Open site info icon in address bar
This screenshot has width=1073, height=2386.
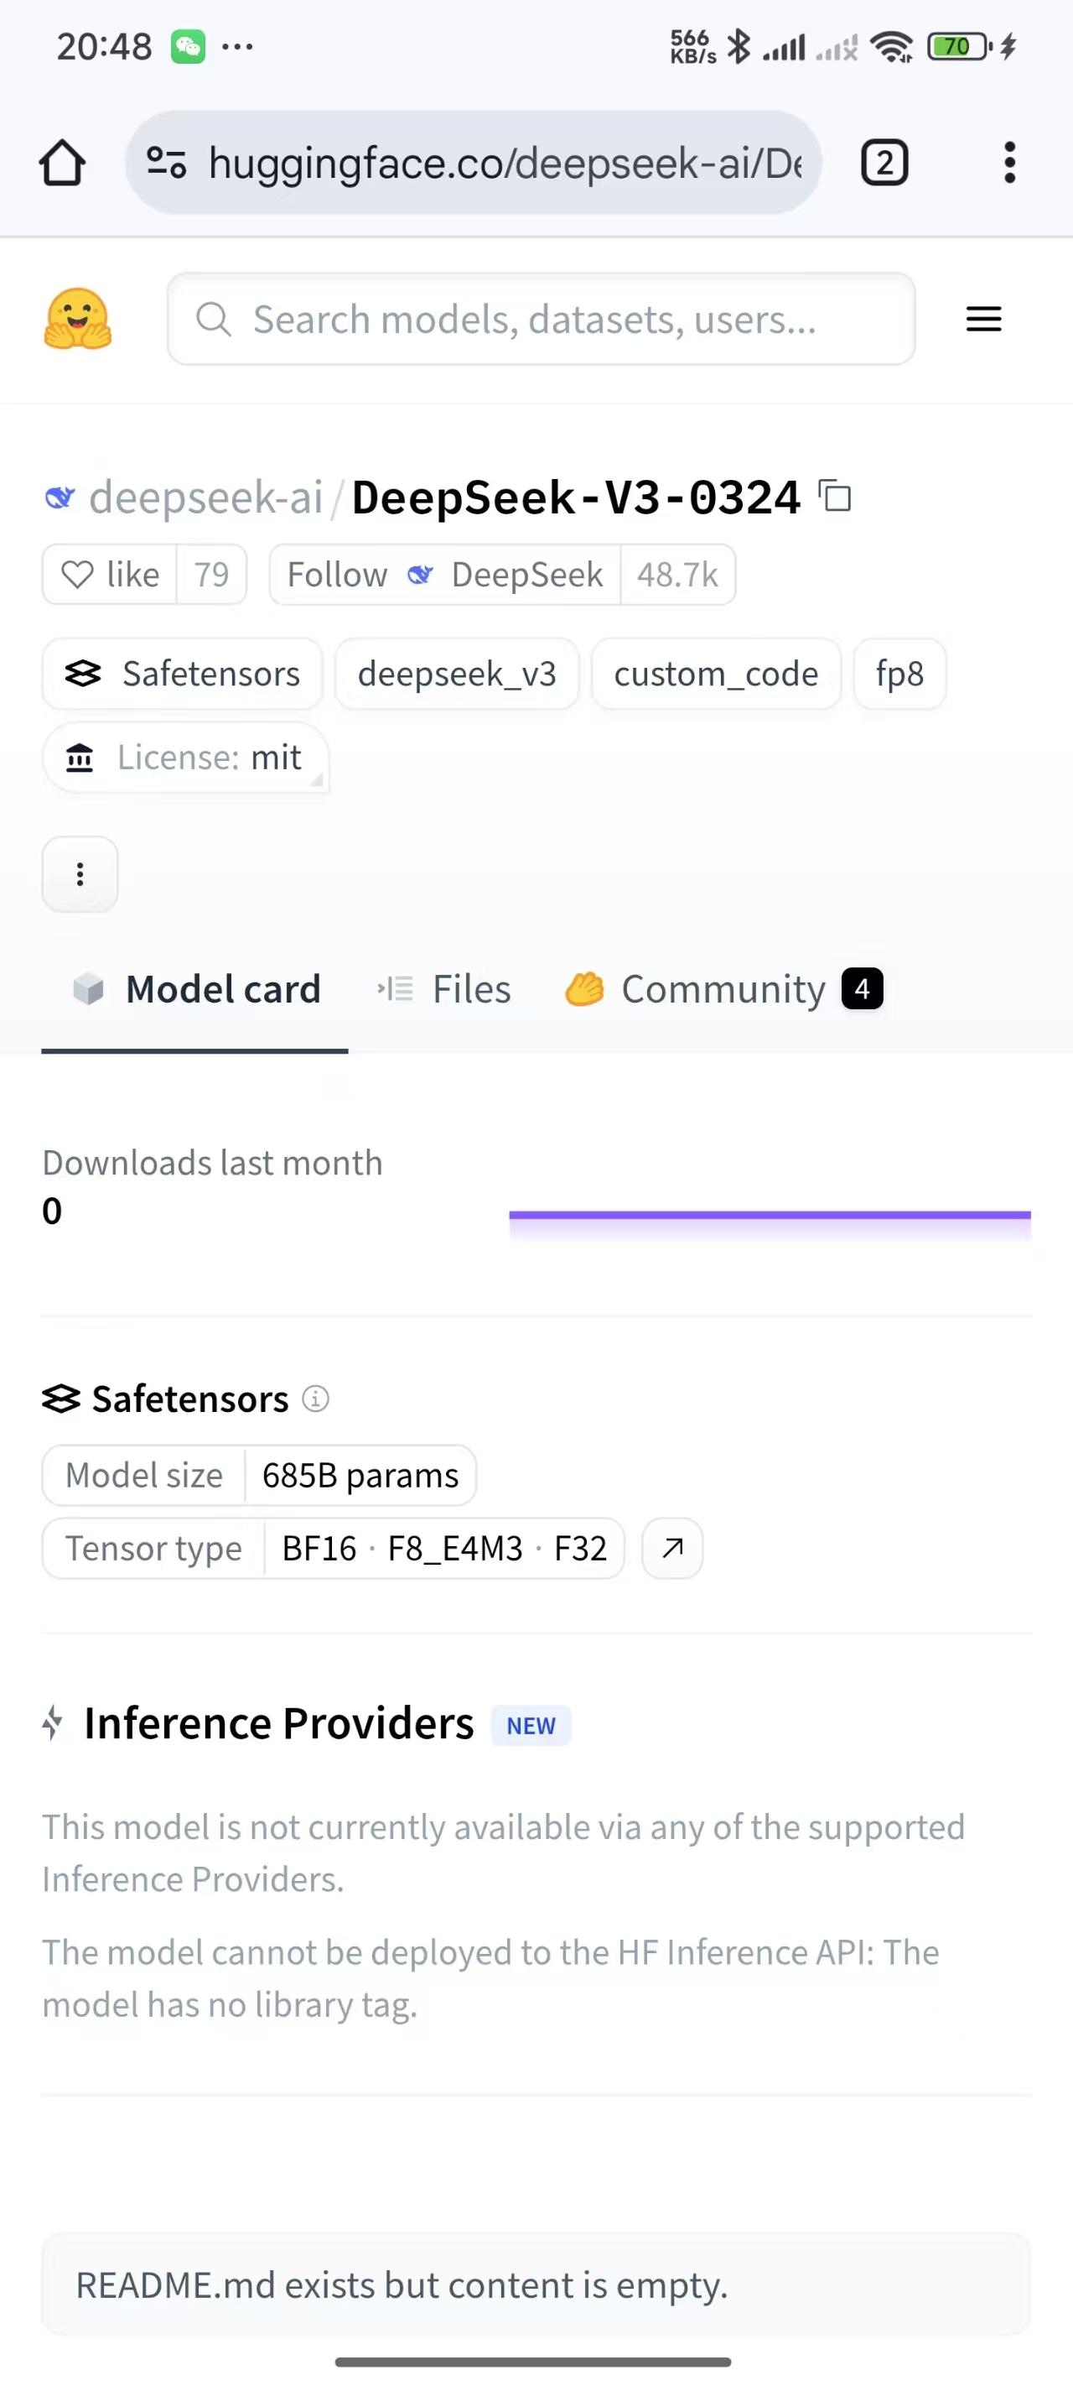pos(167,163)
